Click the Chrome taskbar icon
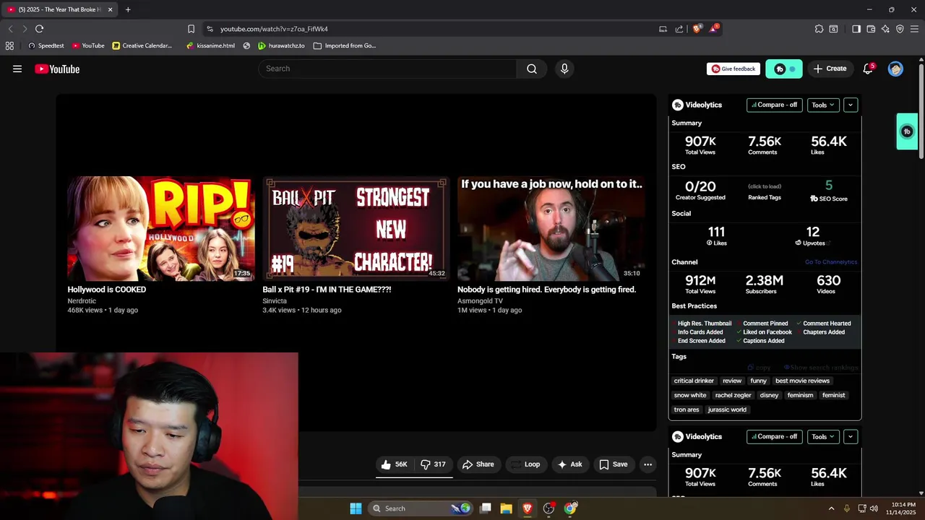This screenshot has width=925, height=520. (x=570, y=508)
